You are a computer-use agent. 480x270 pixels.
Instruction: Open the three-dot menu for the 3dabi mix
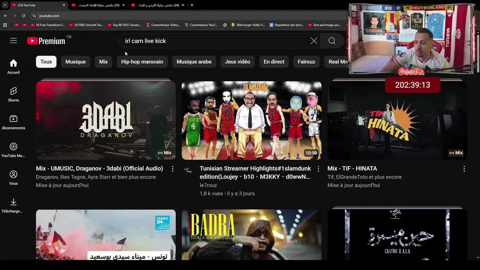pos(172,169)
